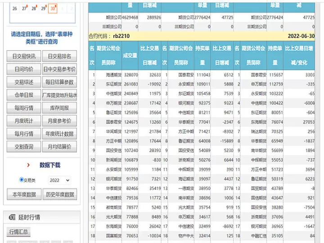Click the 成交量 column header
Image resolution: width=324 pixels, height=243 pixels.
(x=130, y=55)
